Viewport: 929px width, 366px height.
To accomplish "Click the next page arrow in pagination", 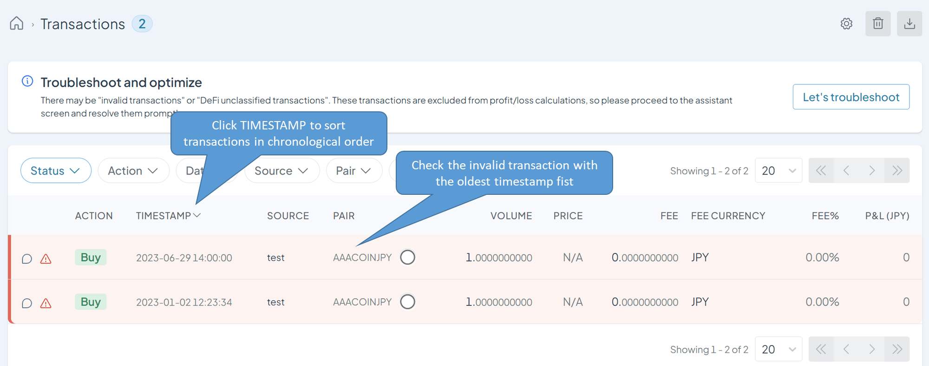I will 871,170.
